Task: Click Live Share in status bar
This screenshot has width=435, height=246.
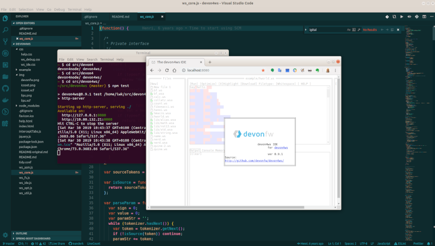Action: [x=57, y=244]
